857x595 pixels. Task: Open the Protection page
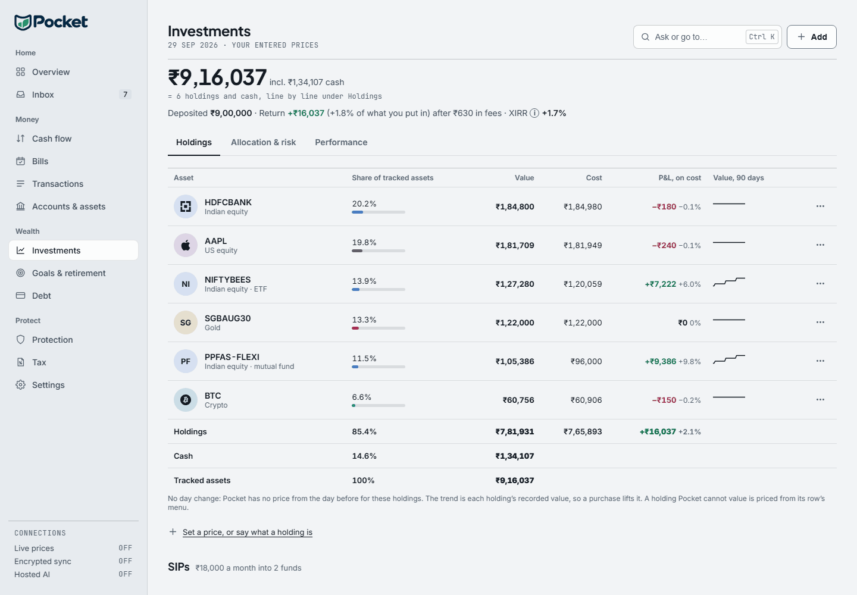tap(73, 340)
